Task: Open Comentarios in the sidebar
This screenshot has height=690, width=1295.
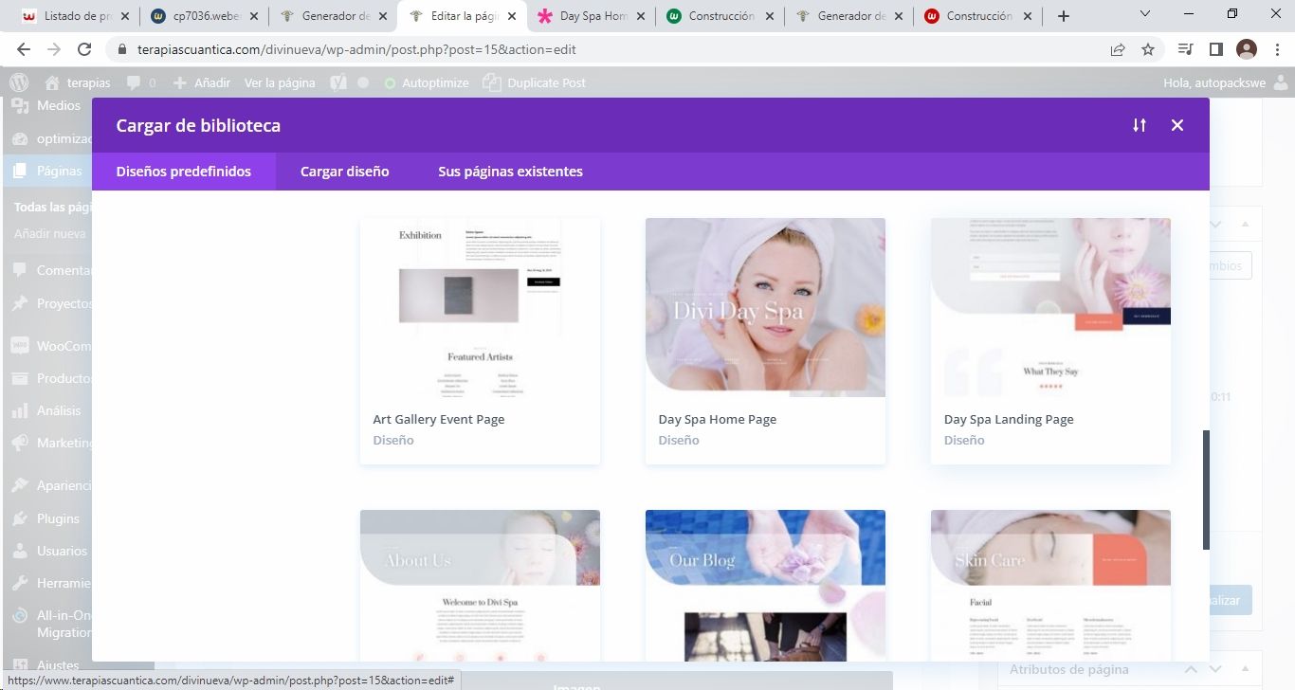Action: (50, 270)
